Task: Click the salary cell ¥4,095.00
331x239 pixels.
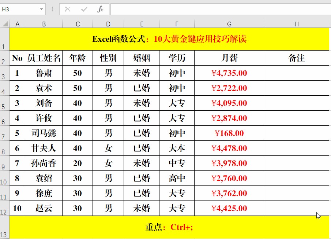Action: [229, 103]
